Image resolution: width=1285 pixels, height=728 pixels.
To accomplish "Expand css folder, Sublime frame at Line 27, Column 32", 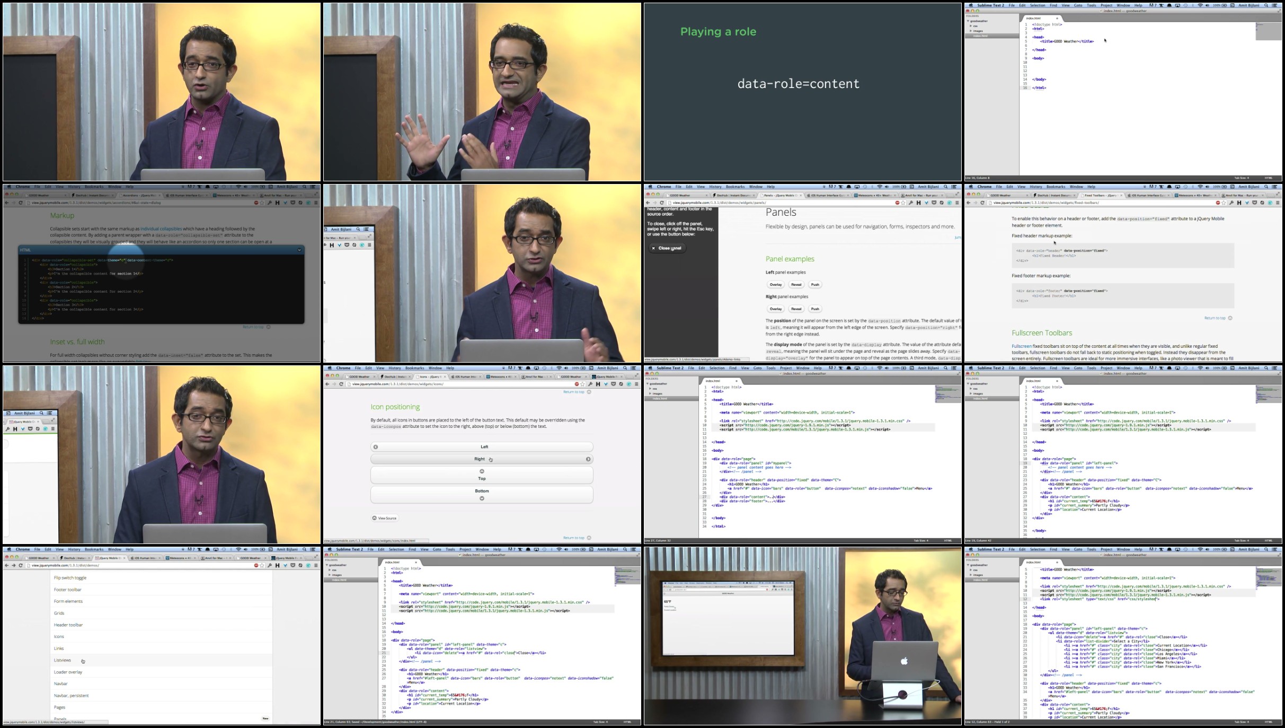I will pos(650,389).
